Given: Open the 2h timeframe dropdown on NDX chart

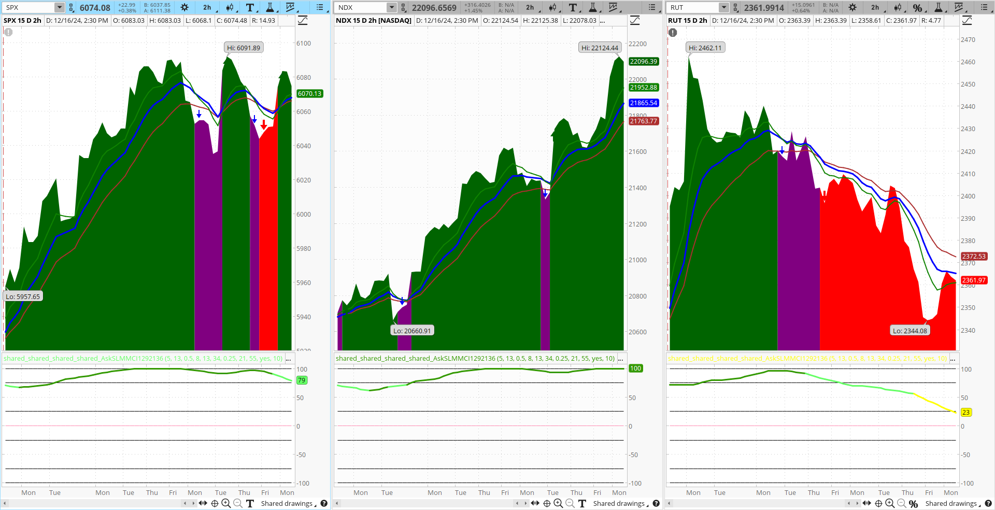Looking at the screenshot, I should coord(531,7).
